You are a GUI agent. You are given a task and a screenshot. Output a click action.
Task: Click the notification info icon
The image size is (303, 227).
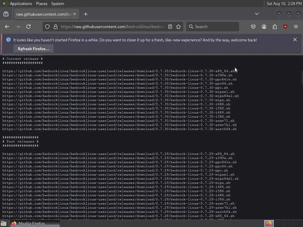coord(8,40)
